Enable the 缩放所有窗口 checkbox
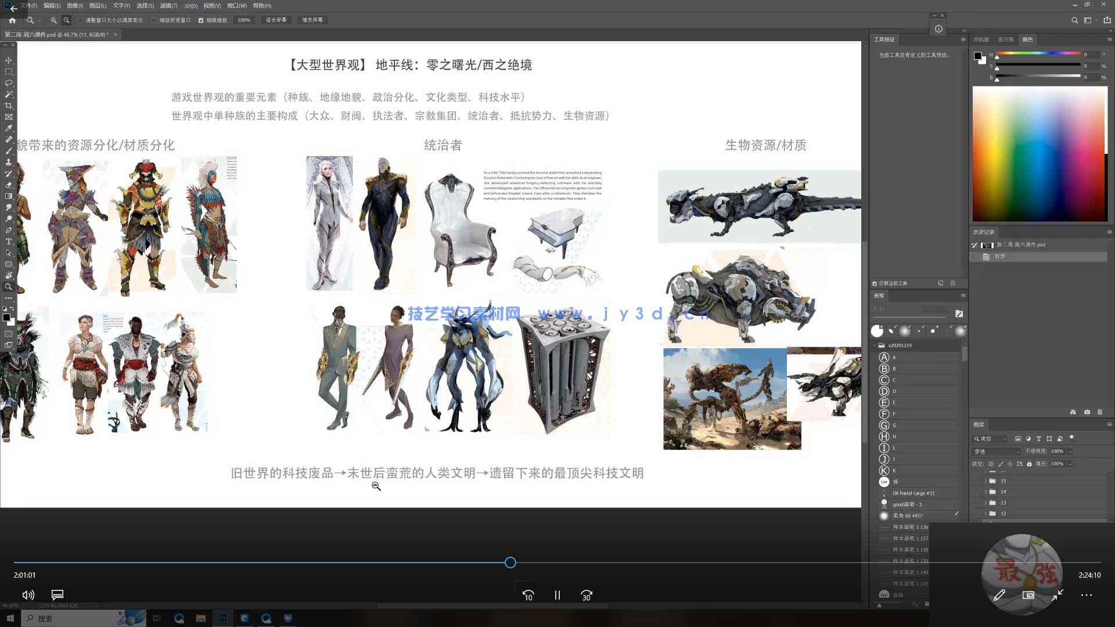This screenshot has width=1115, height=627. coord(153,20)
